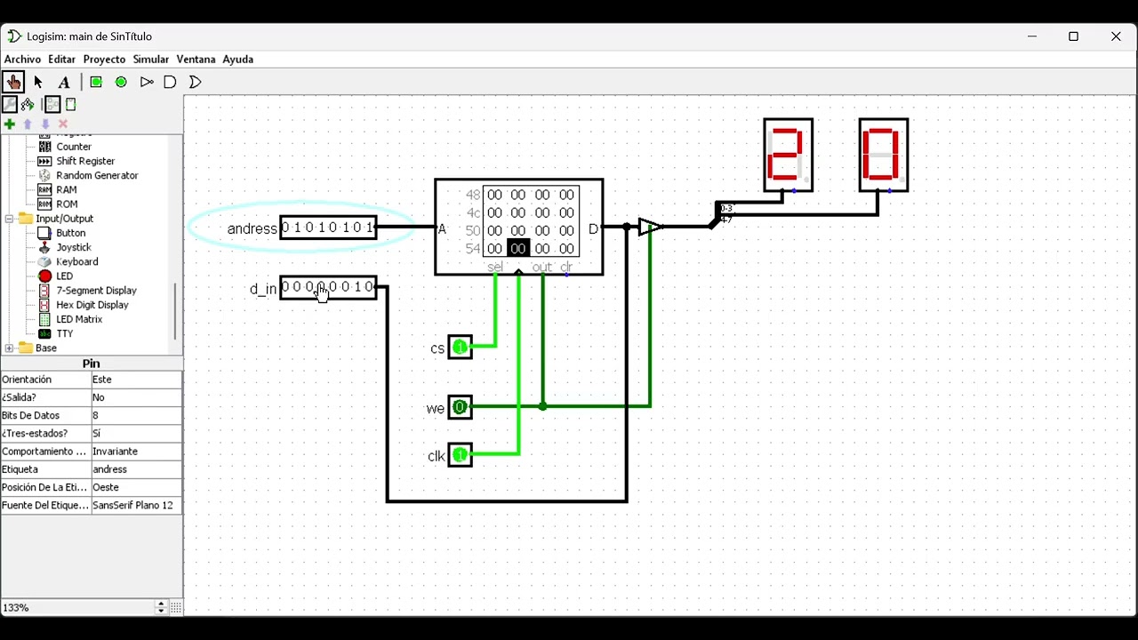Screen dimensions: 1138x640
Task: Delete circuit with red X icon
Action: [63, 124]
